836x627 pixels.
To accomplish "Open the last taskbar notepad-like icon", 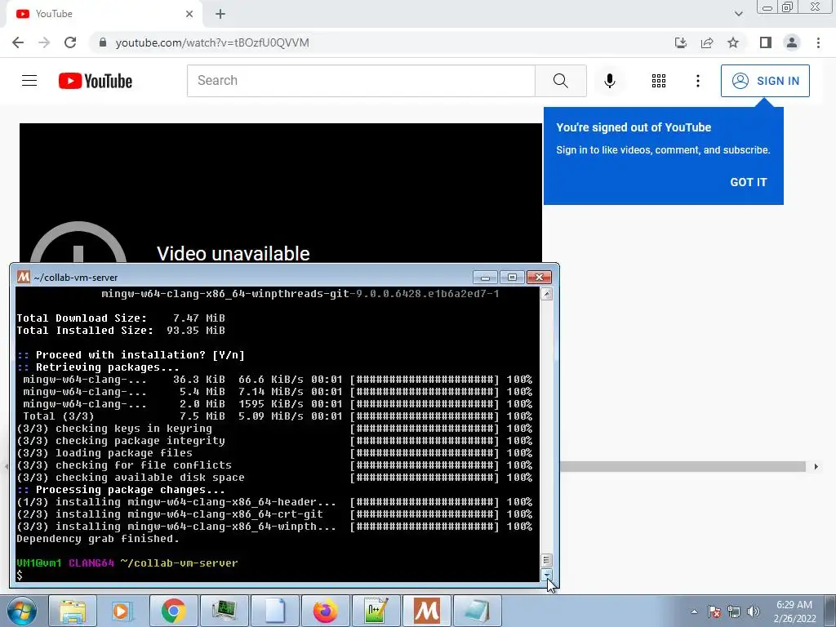I will coord(477,611).
